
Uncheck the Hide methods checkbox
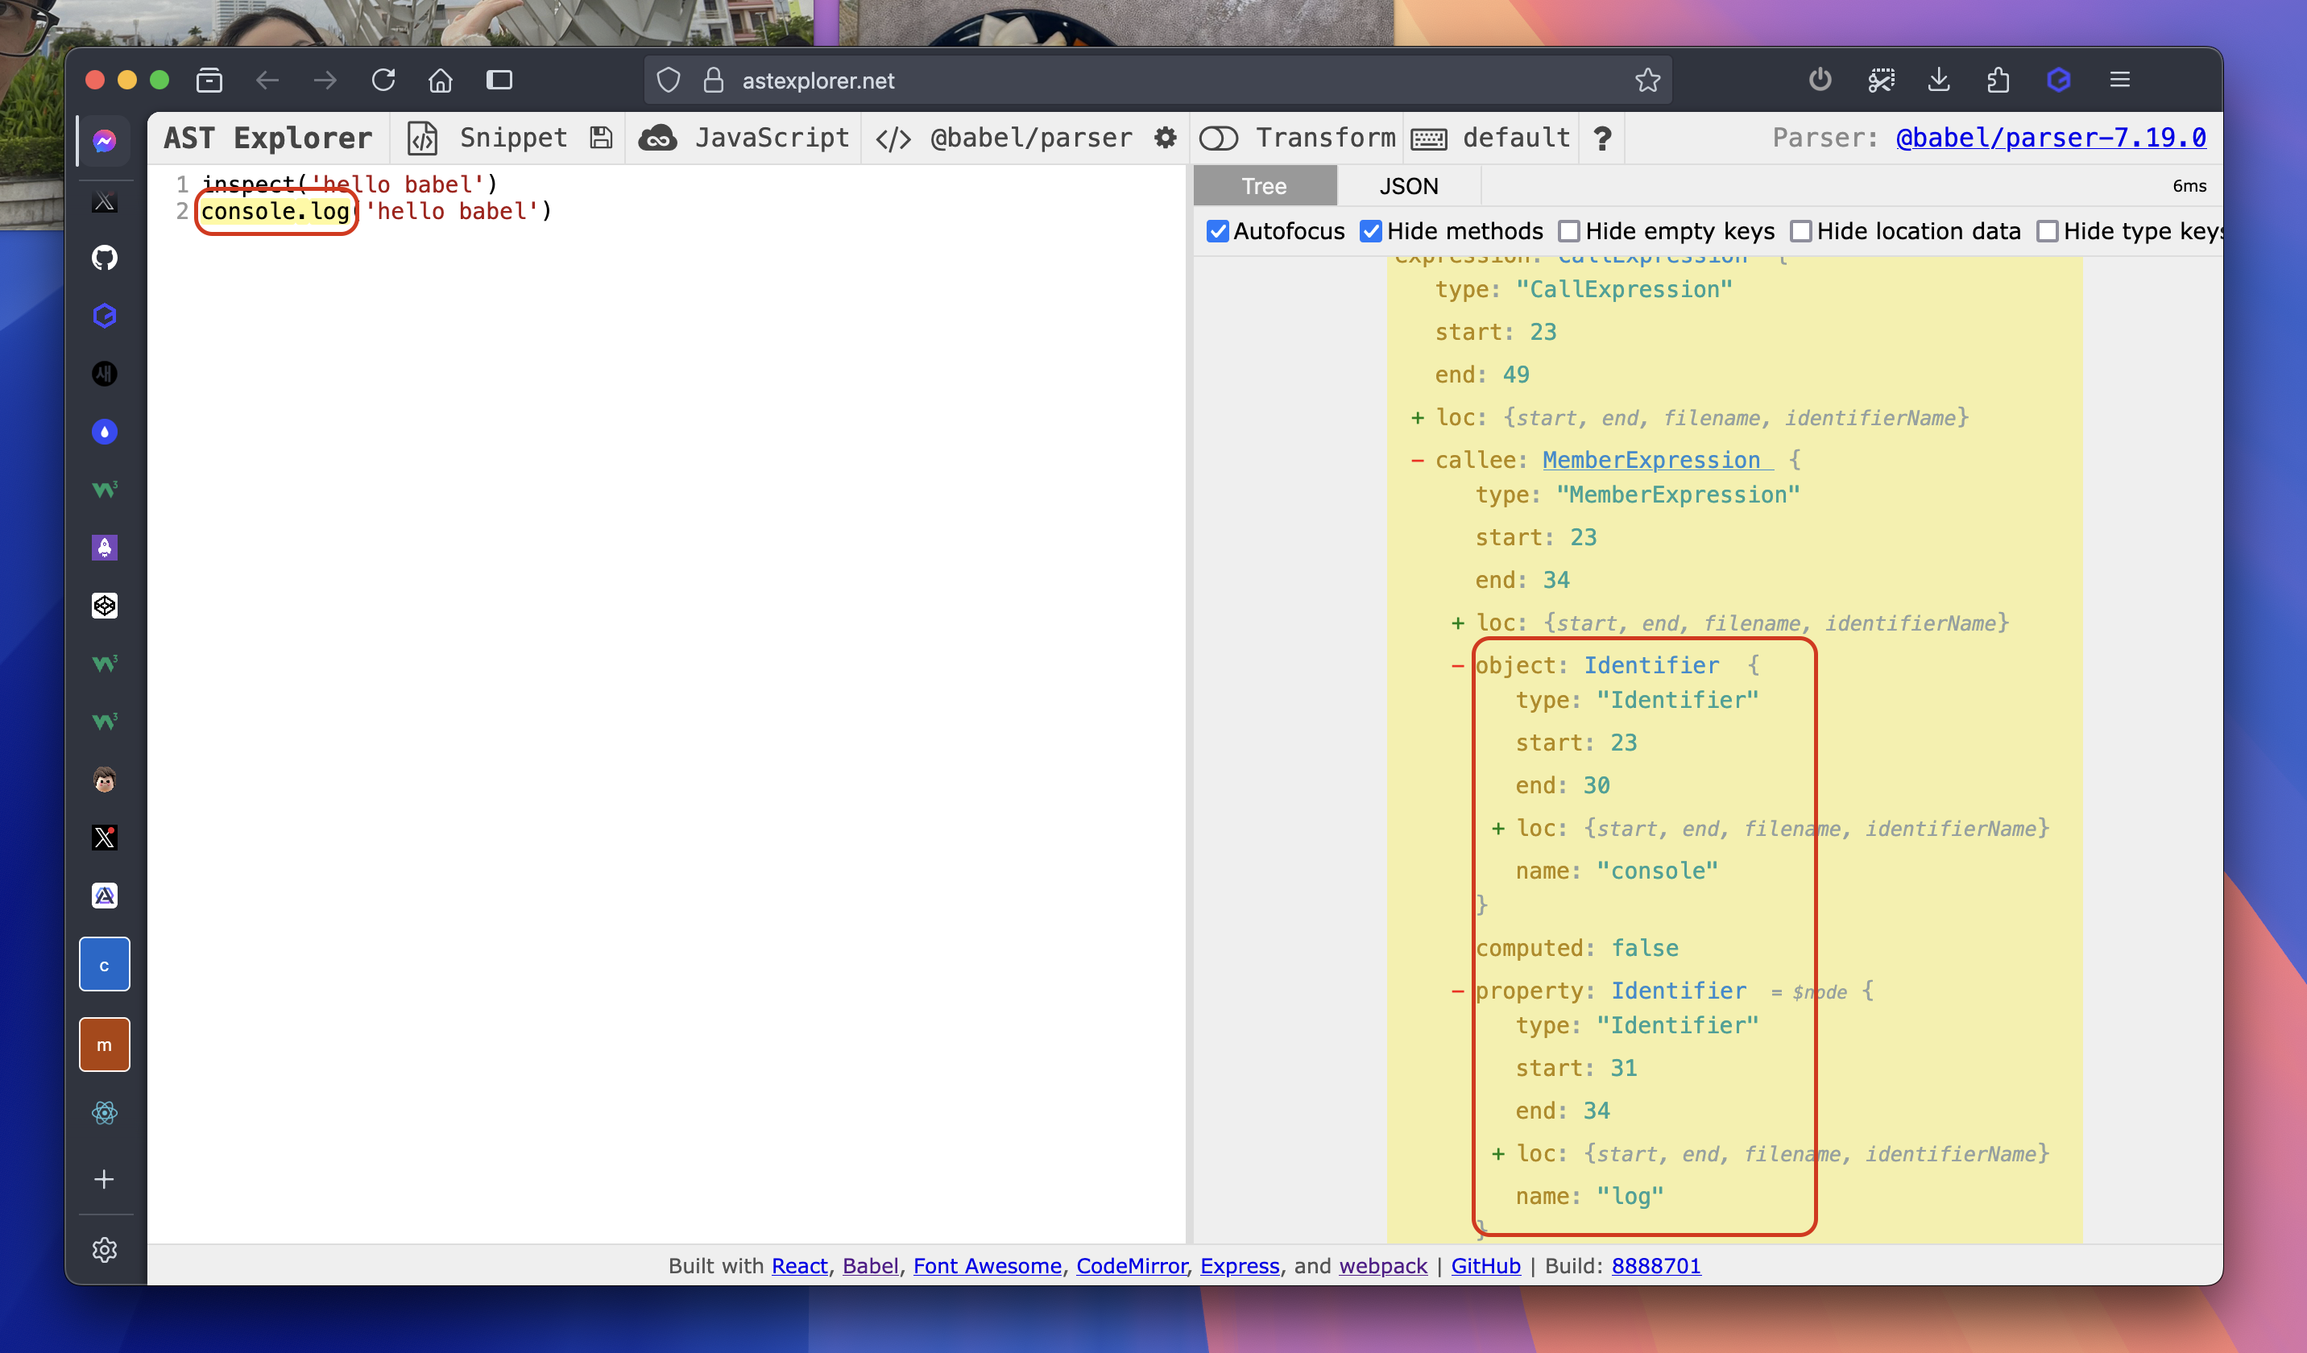[x=1370, y=230]
